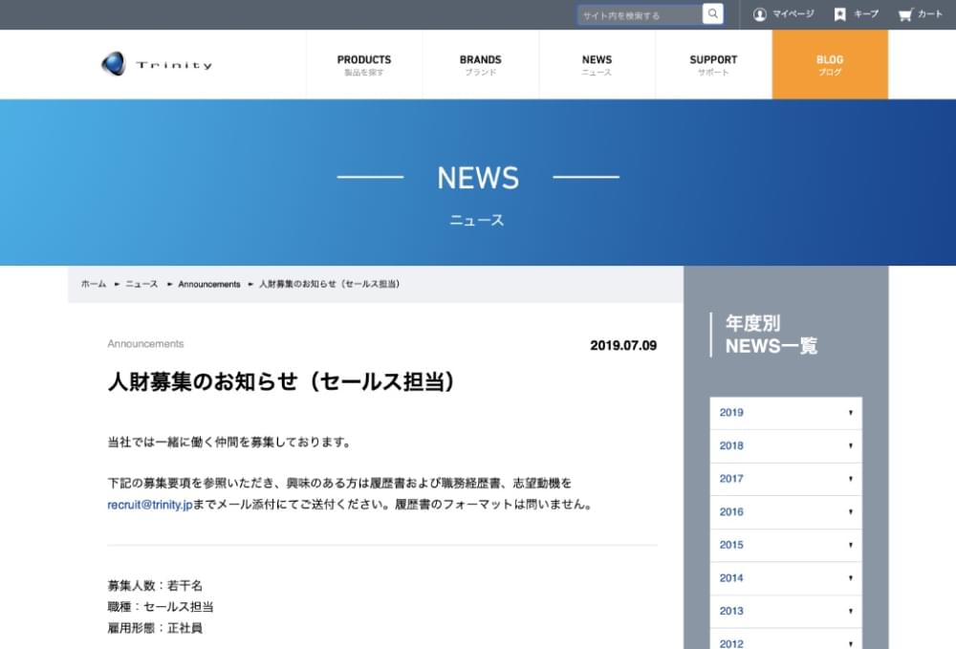Click the magnifier search icon
This screenshot has height=649, width=956.
713,14
